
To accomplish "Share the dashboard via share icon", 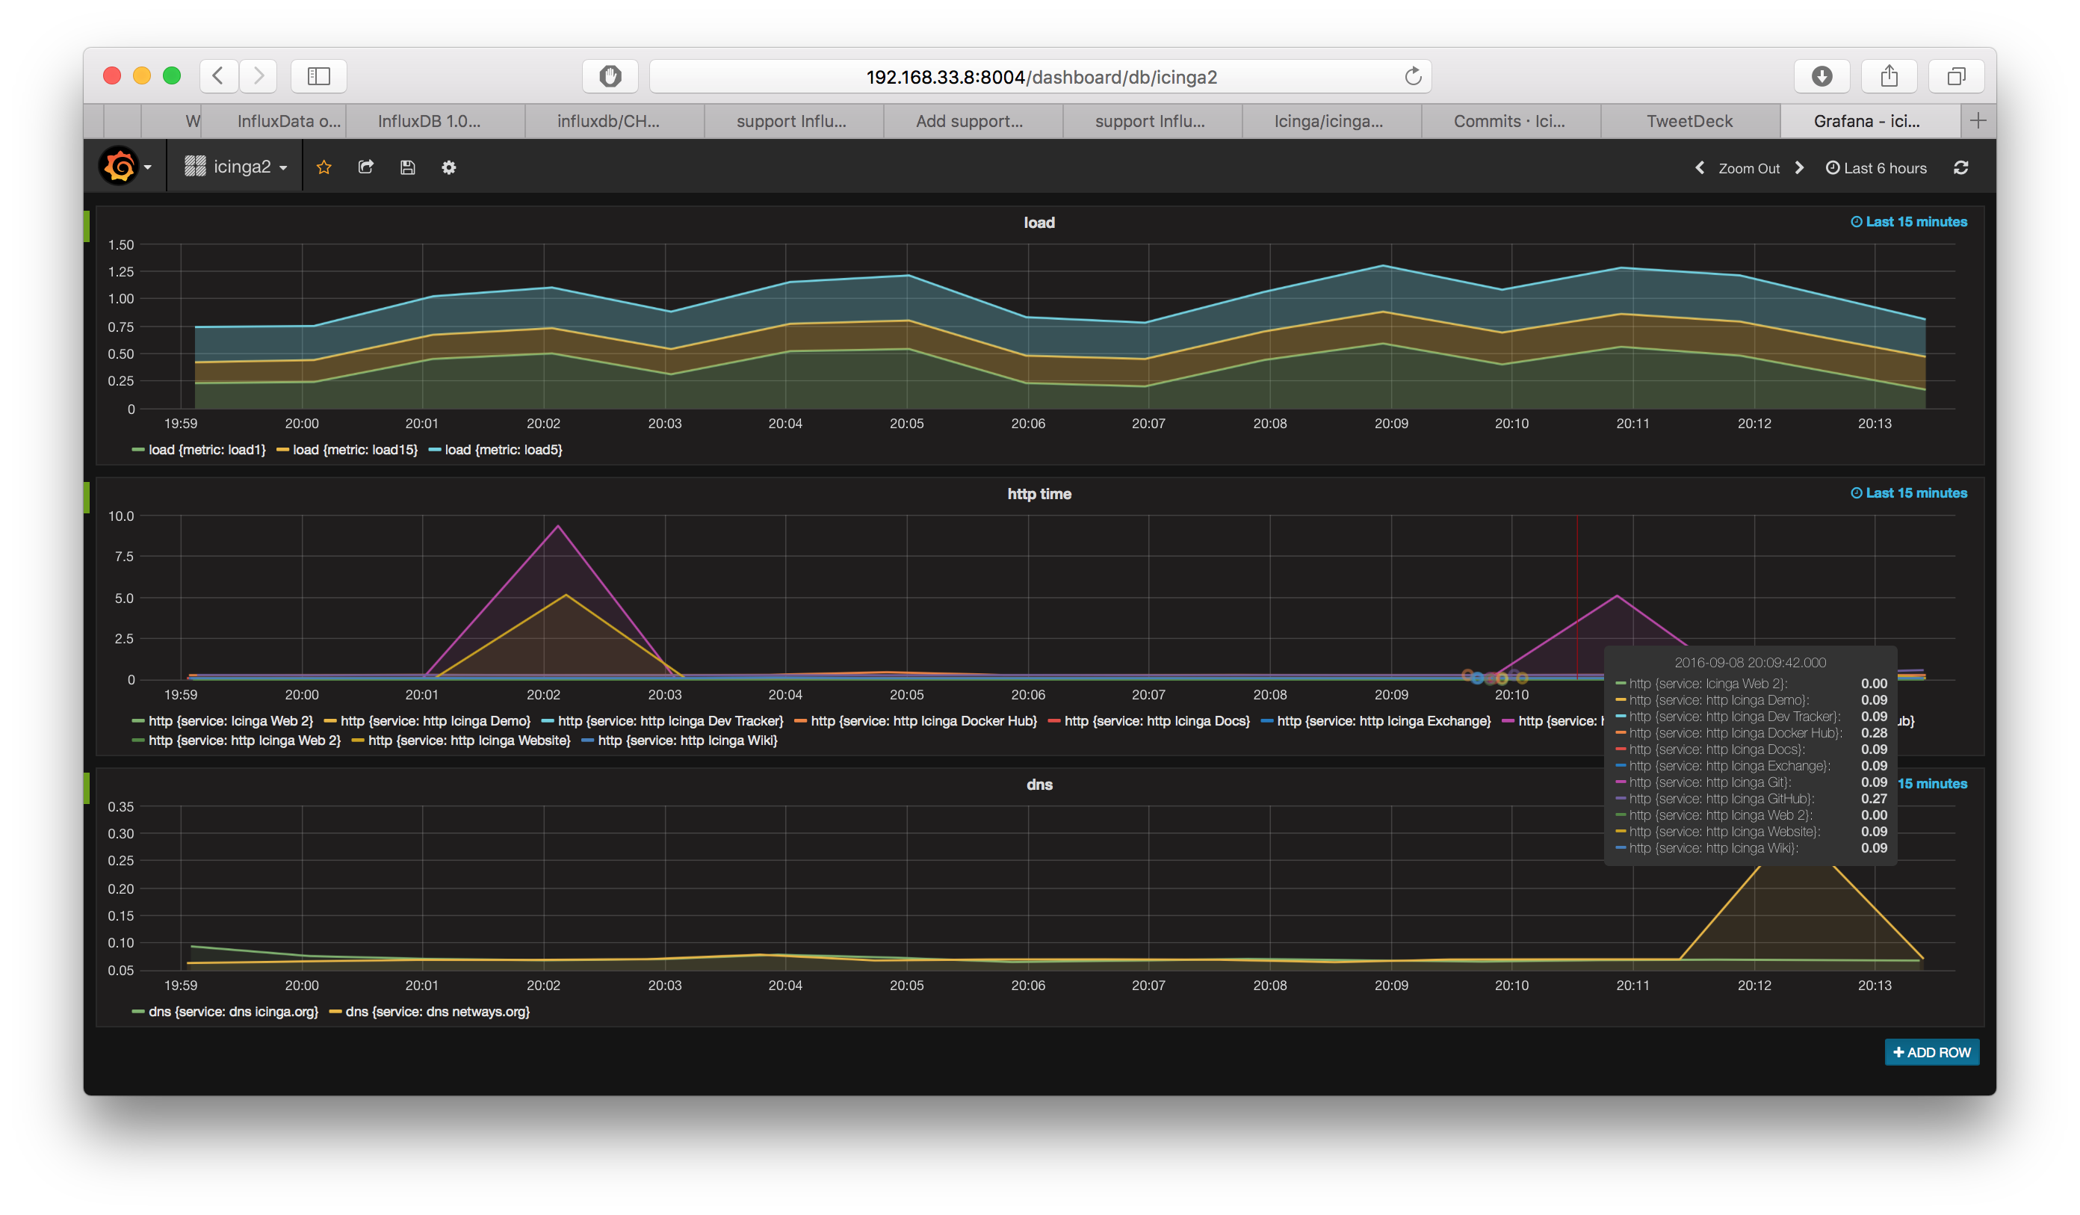I will [365, 167].
